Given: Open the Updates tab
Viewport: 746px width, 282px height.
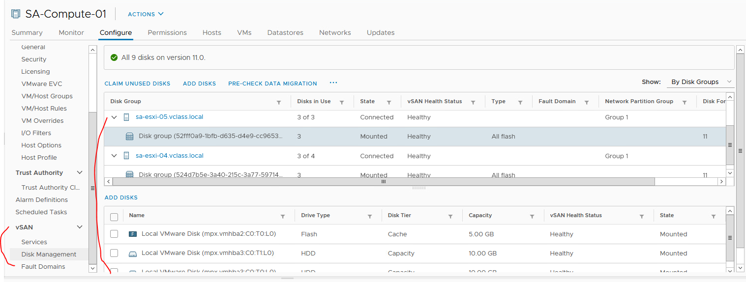Looking at the screenshot, I should pos(381,32).
